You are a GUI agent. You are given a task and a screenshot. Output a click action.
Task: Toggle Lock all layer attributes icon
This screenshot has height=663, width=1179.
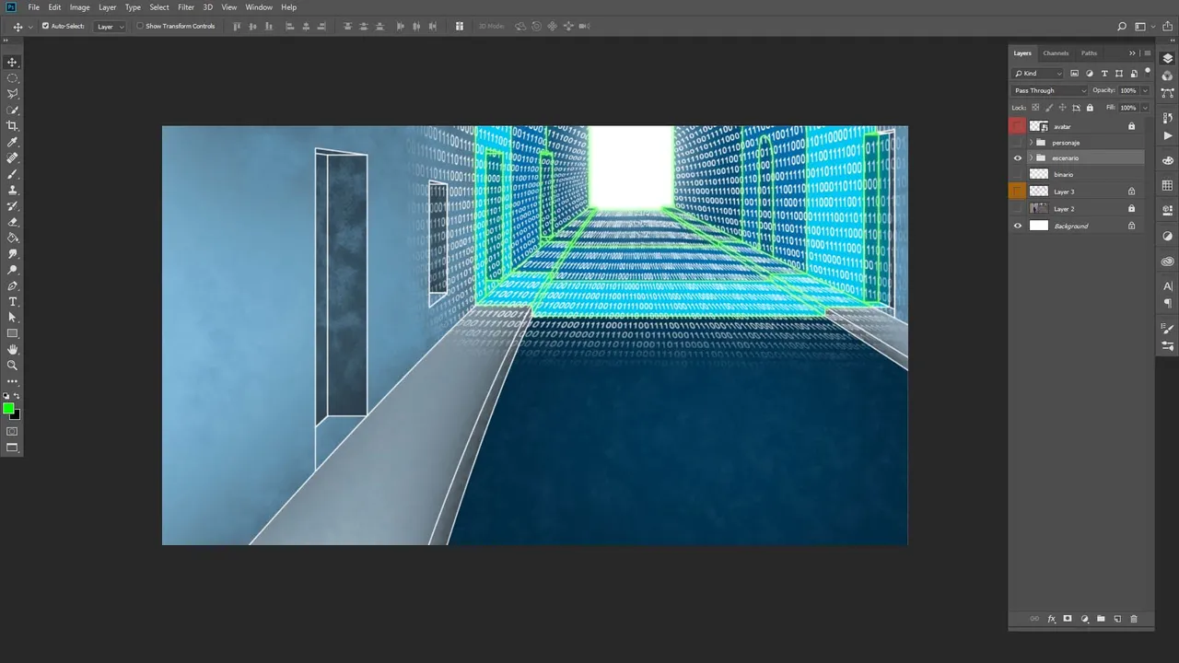1090,108
